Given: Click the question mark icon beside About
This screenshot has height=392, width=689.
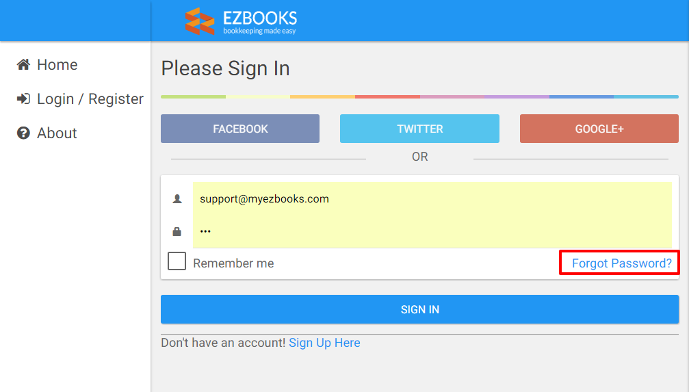Looking at the screenshot, I should (x=24, y=133).
